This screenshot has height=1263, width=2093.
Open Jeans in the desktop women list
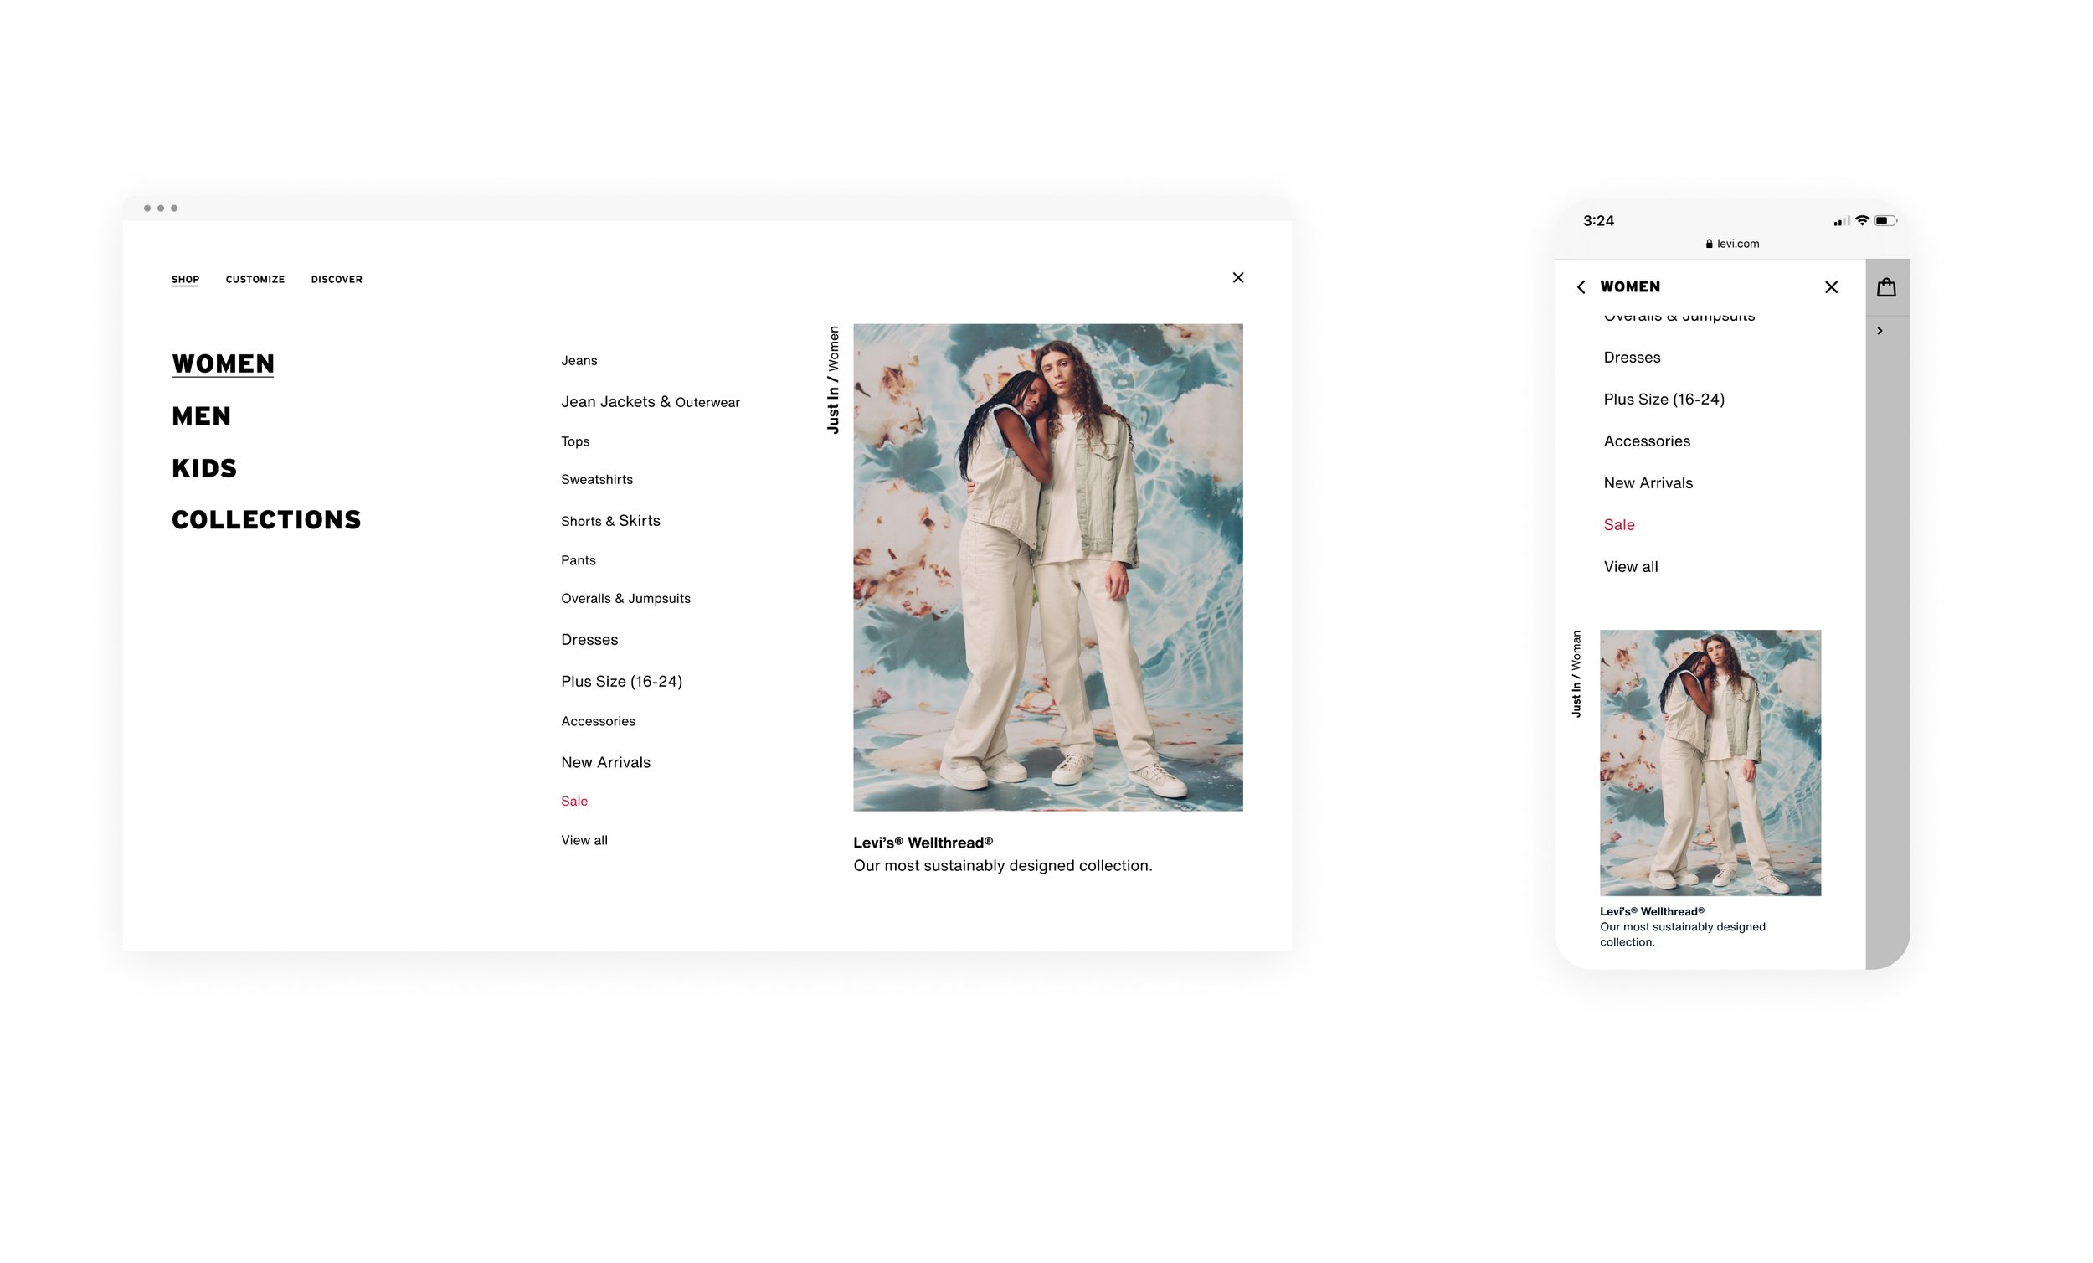tap(579, 360)
